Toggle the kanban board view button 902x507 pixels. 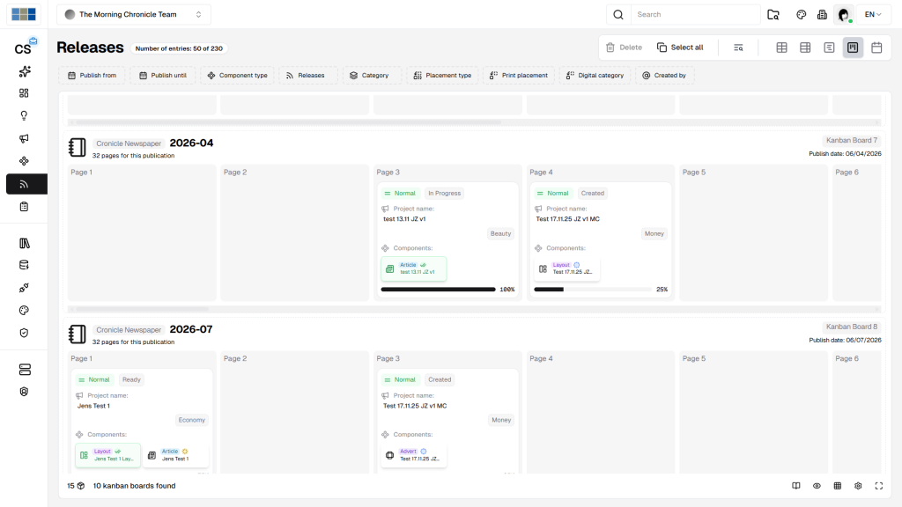853,48
